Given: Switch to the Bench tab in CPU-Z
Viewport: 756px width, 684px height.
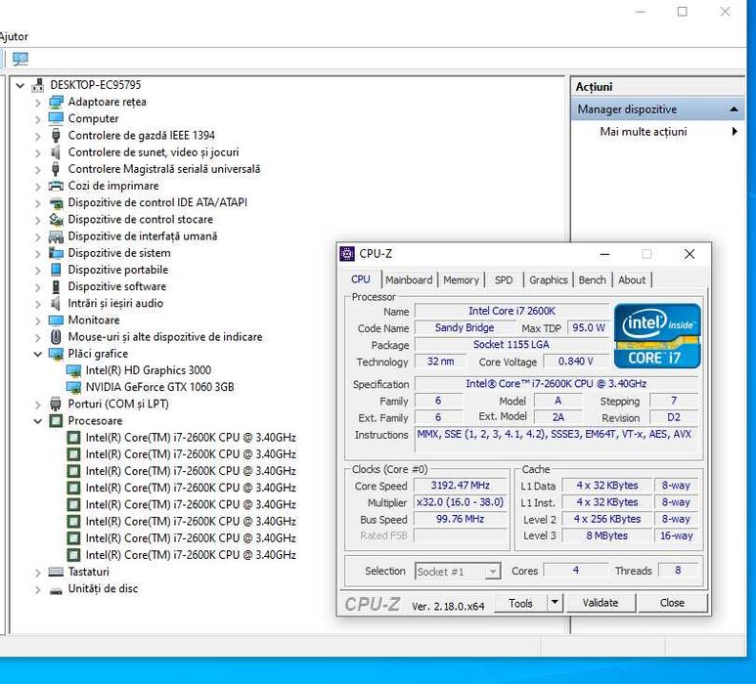Looking at the screenshot, I should 592,279.
